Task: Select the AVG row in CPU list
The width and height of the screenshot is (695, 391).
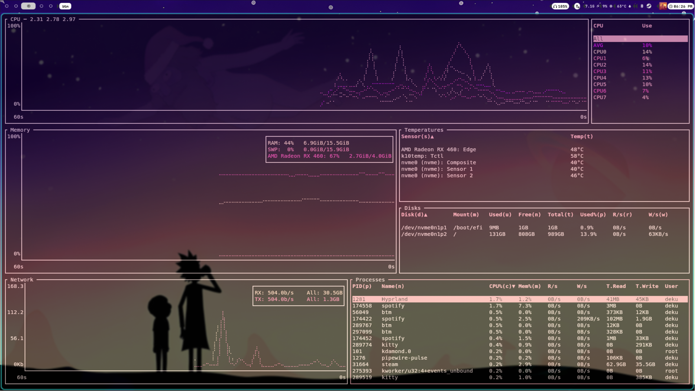Action: (x=640, y=45)
